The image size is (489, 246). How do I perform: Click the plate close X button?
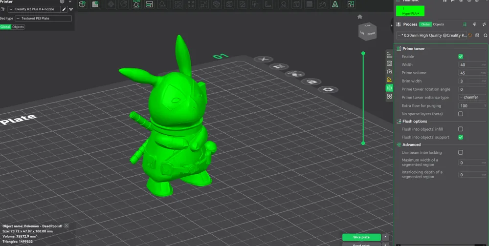pos(264,59)
